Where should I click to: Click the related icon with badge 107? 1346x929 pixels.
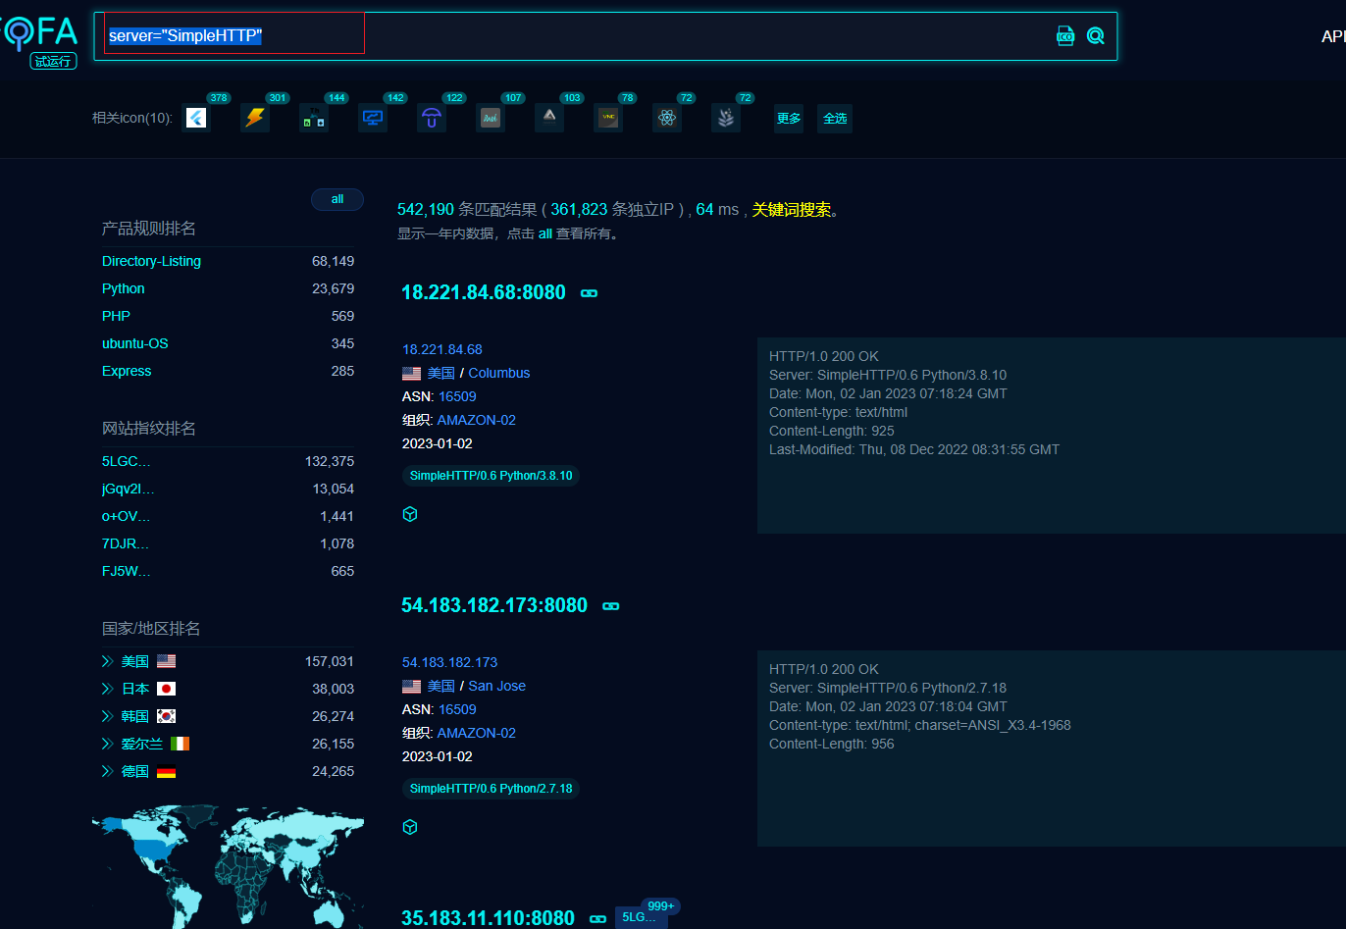pyautogui.click(x=491, y=118)
